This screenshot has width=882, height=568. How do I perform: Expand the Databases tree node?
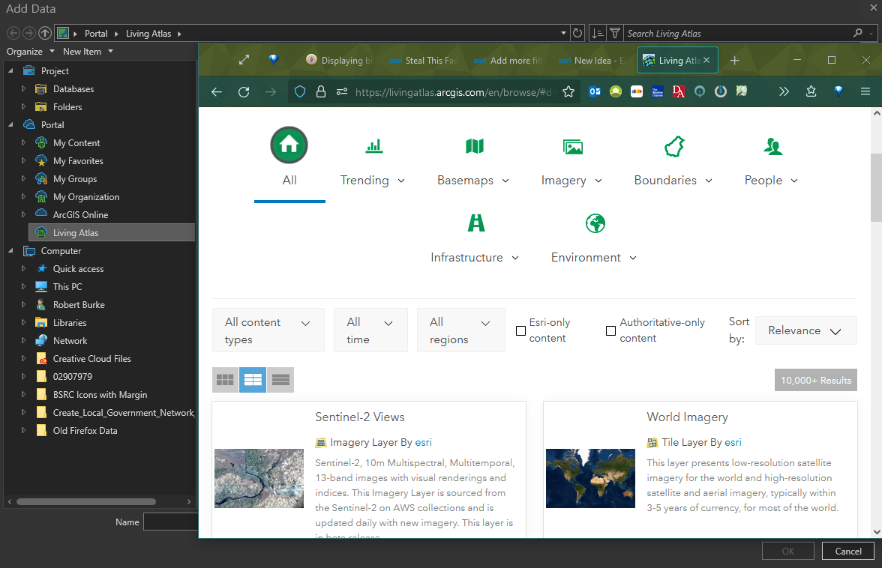click(23, 88)
